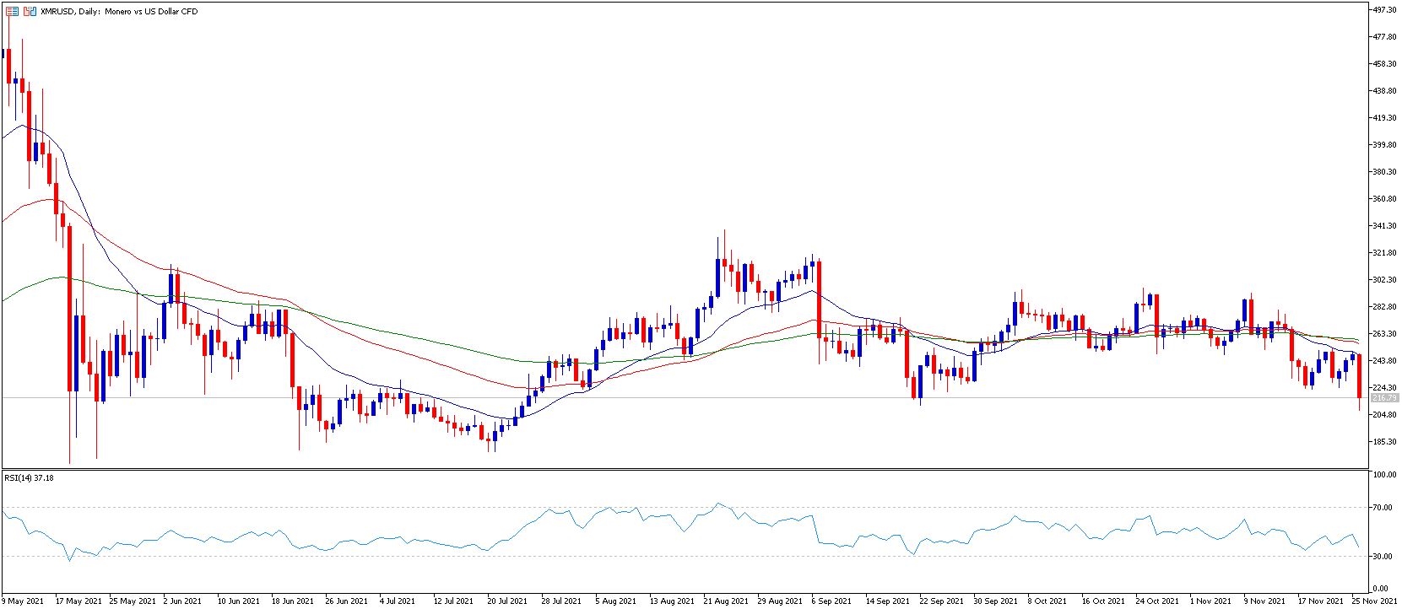Select the RSI 100.00 scale label
The width and height of the screenshot is (1402, 609).
[x=1385, y=475]
